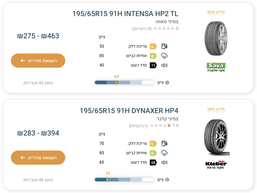Click the fuel pump icon on Kleber tire
The height and width of the screenshot is (193, 257).
(x=164, y=144)
